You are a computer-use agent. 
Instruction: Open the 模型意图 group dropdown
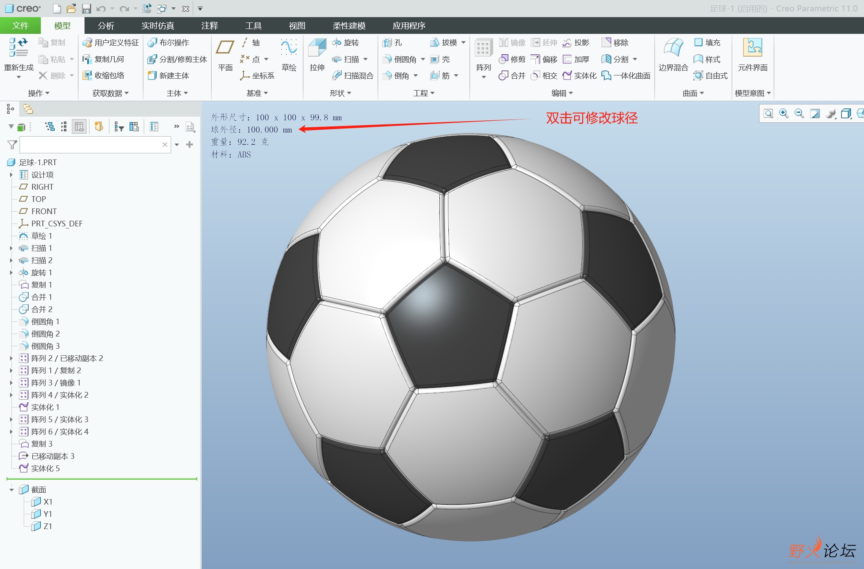[753, 93]
